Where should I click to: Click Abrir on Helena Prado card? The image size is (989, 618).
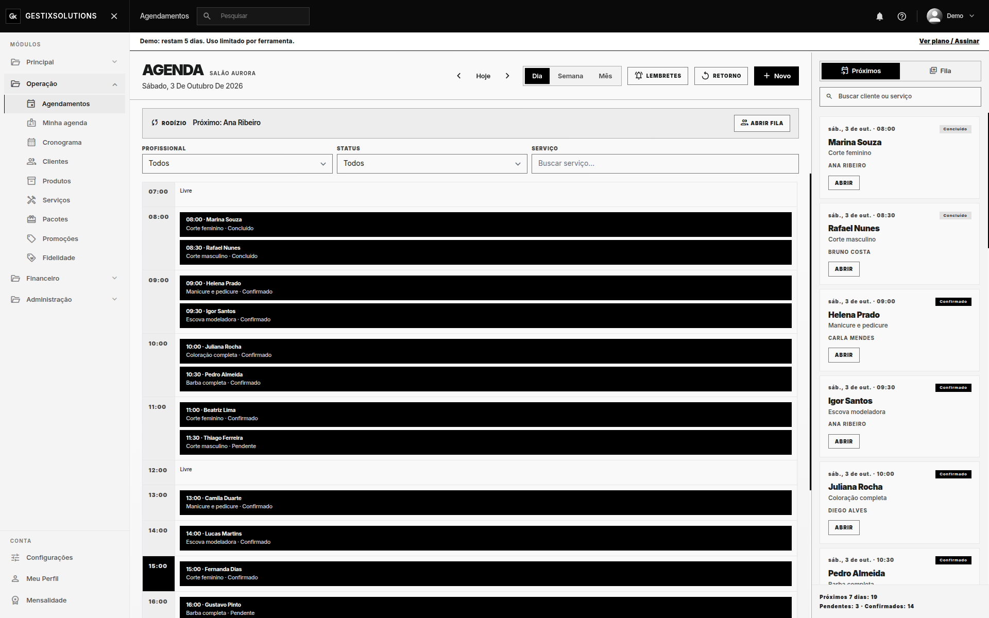[x=844, y=355]
